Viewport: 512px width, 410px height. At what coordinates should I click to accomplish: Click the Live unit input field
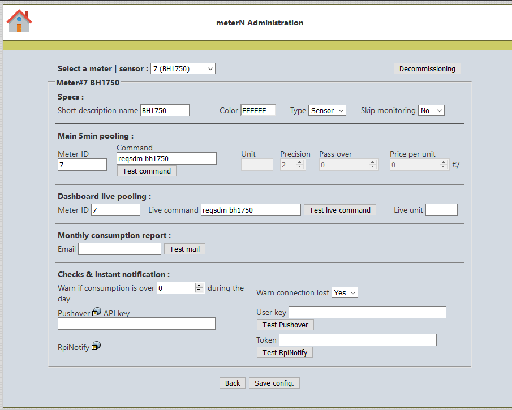(x=441, y=210)
